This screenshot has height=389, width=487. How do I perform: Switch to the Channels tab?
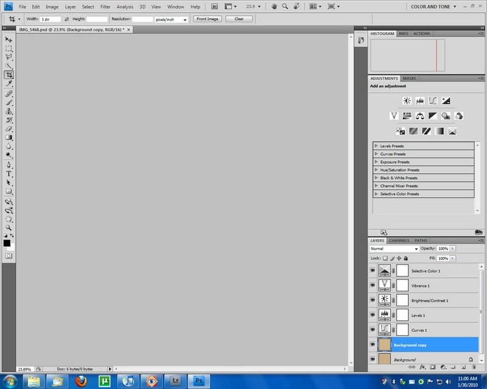tap(399, 241)
